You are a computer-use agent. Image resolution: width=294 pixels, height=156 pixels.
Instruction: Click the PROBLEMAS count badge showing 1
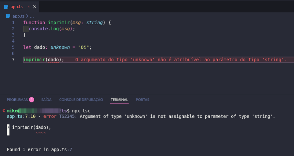[32, 100]
